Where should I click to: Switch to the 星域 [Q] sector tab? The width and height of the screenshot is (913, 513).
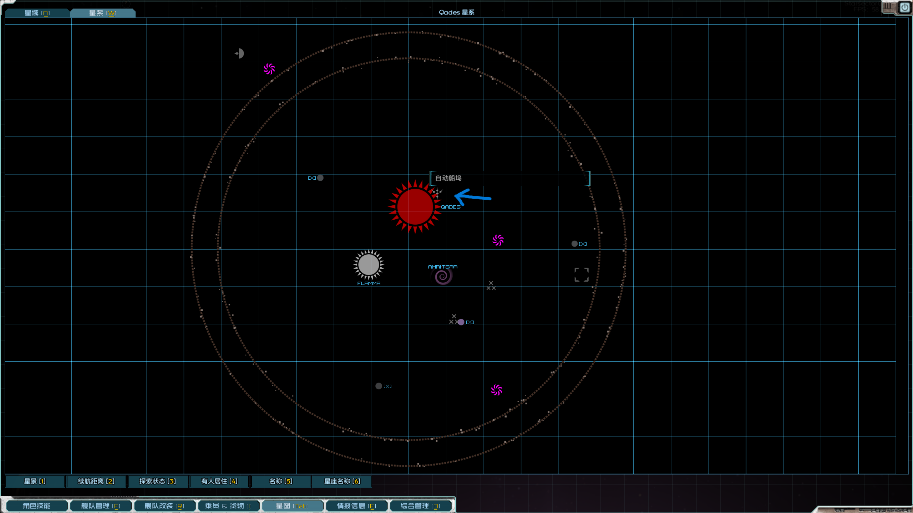tap(37, 13)
